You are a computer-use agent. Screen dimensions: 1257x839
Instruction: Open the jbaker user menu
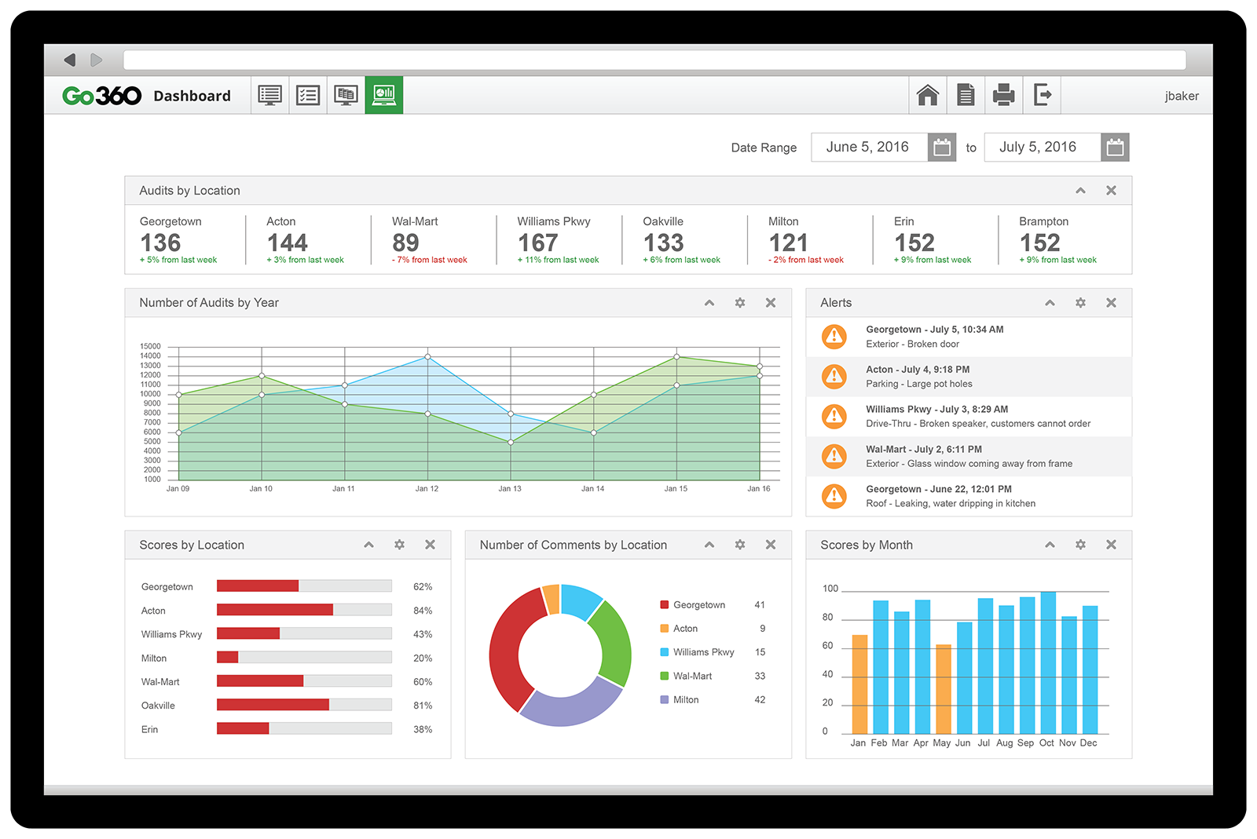pyautogui.click(x=1181, y=96)
